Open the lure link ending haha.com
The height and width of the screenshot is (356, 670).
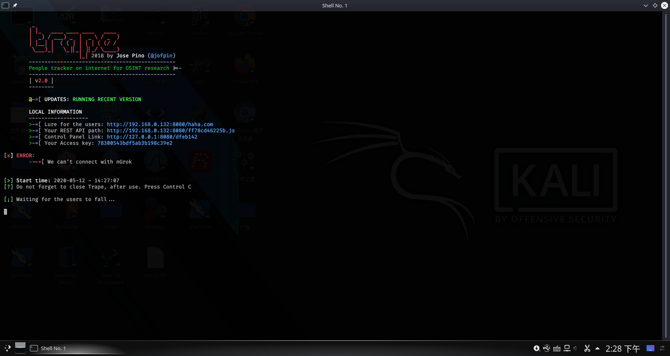(x=160, y=125)
